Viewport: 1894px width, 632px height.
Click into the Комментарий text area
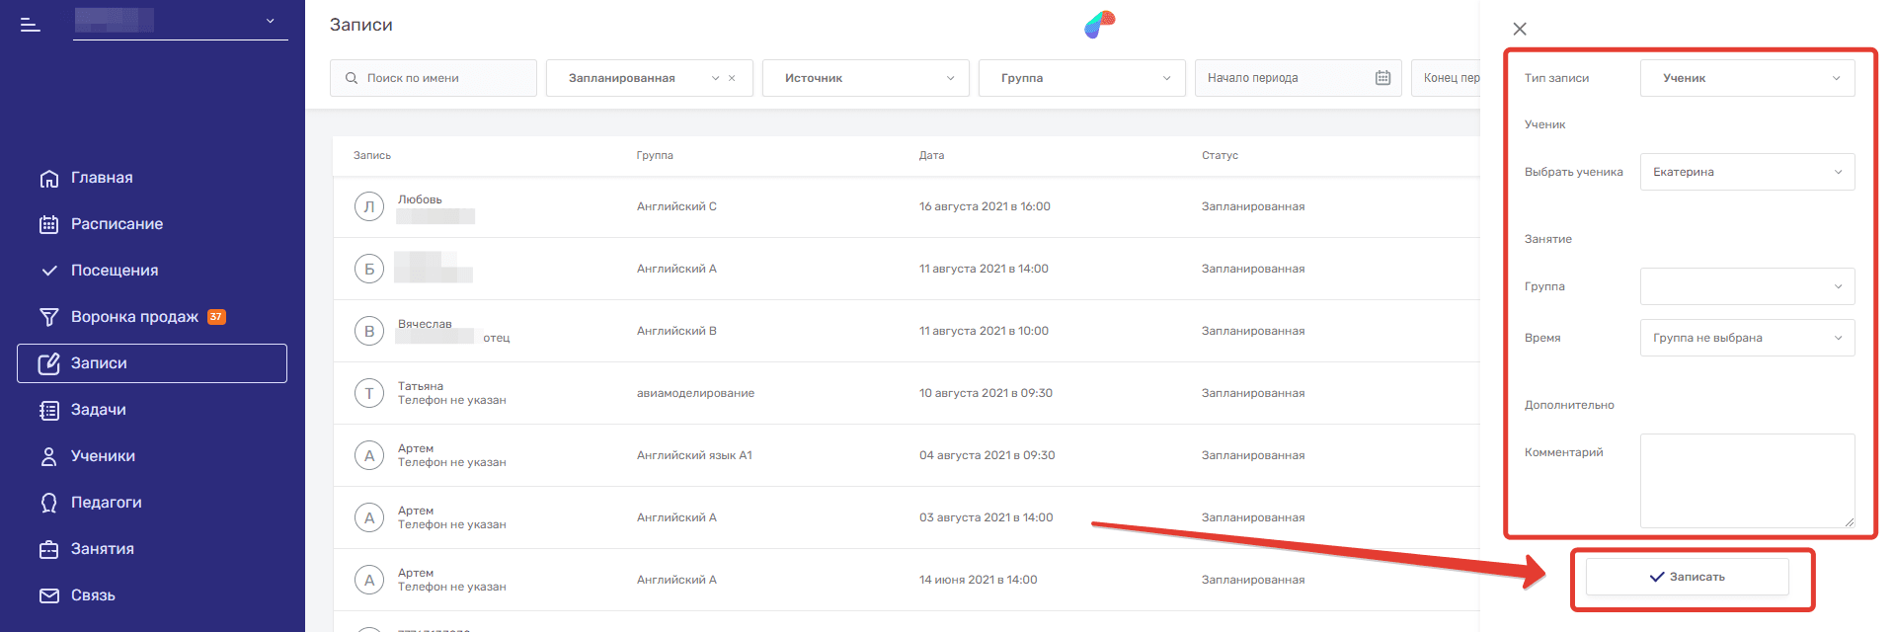[x=1746, y=480]
